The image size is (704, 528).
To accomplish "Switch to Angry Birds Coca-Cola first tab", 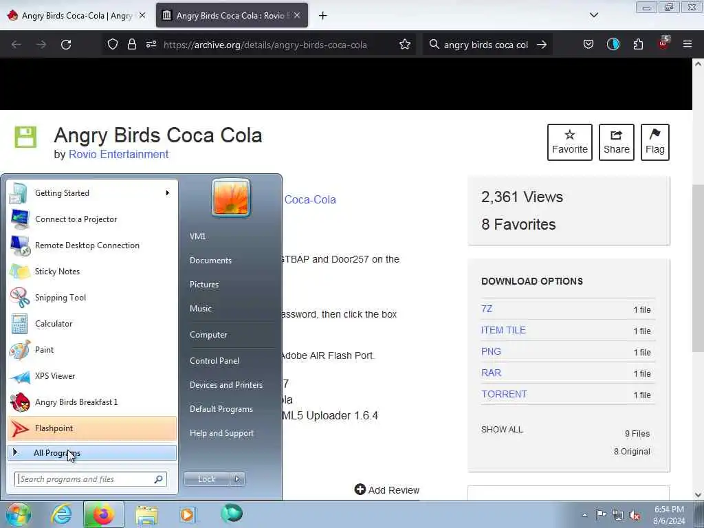I will click(76, 16).
